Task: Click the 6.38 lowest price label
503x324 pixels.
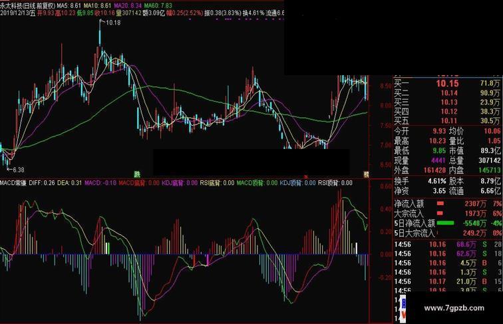Action: click(19, 170)
